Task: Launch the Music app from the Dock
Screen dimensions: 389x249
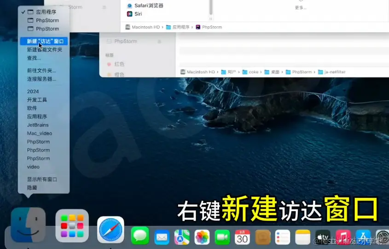Action: pyautogui.click(x=343, y=237)
